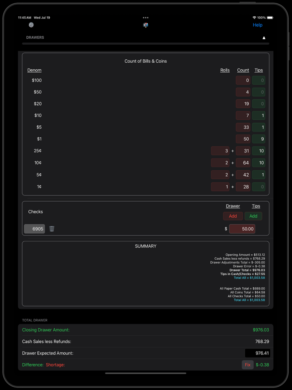Image resolution: width=292 pixels, height=390 pixels.
Task: Tap the Opening Amount = $513.12 line
Action: point(245,255)
